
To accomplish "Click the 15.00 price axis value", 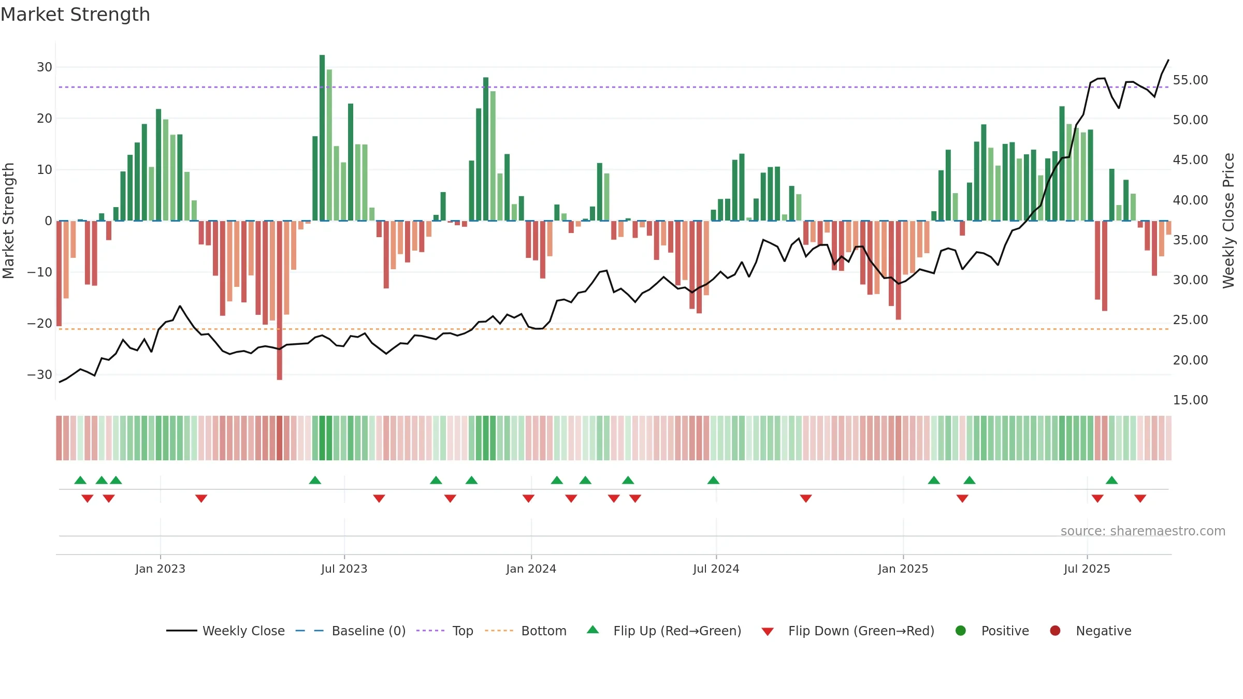I will pos(1190,400).
